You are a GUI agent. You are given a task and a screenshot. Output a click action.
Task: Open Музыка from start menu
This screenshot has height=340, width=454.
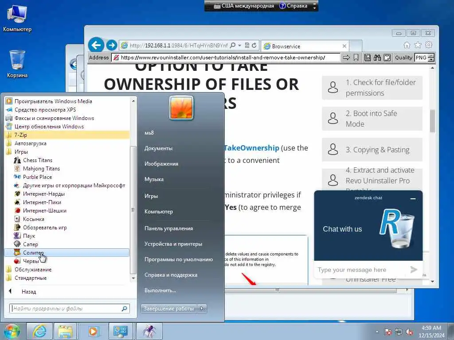click(x=154, y=179)
